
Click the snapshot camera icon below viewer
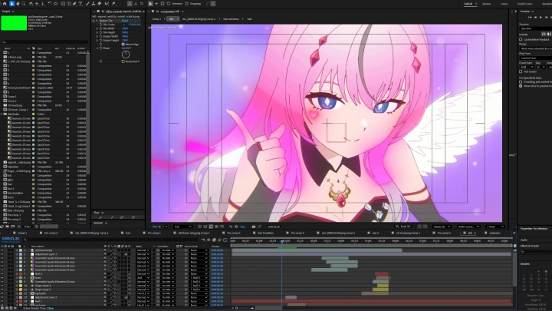(x=254, y=227)
